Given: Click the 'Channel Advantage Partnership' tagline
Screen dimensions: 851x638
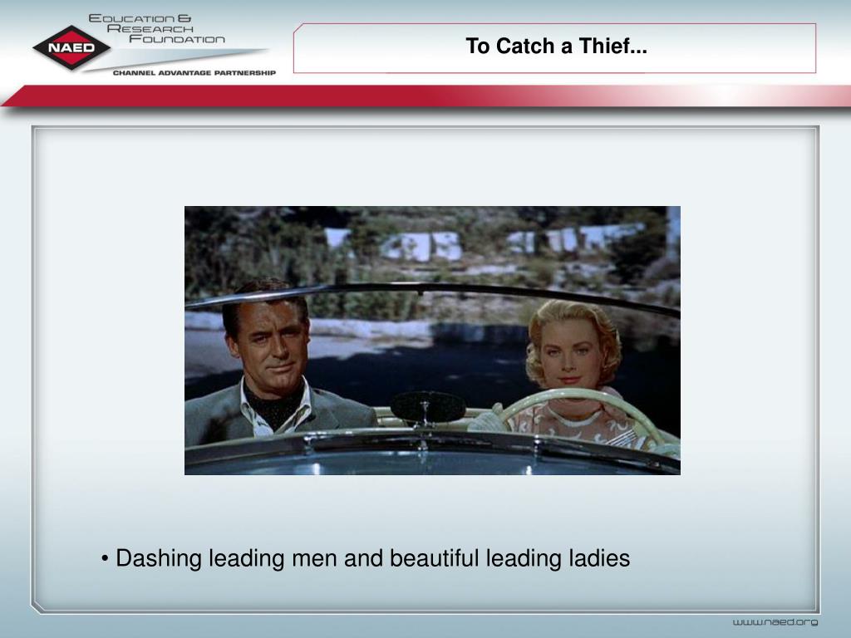Looking at the screenshot, I should (194, 73).
